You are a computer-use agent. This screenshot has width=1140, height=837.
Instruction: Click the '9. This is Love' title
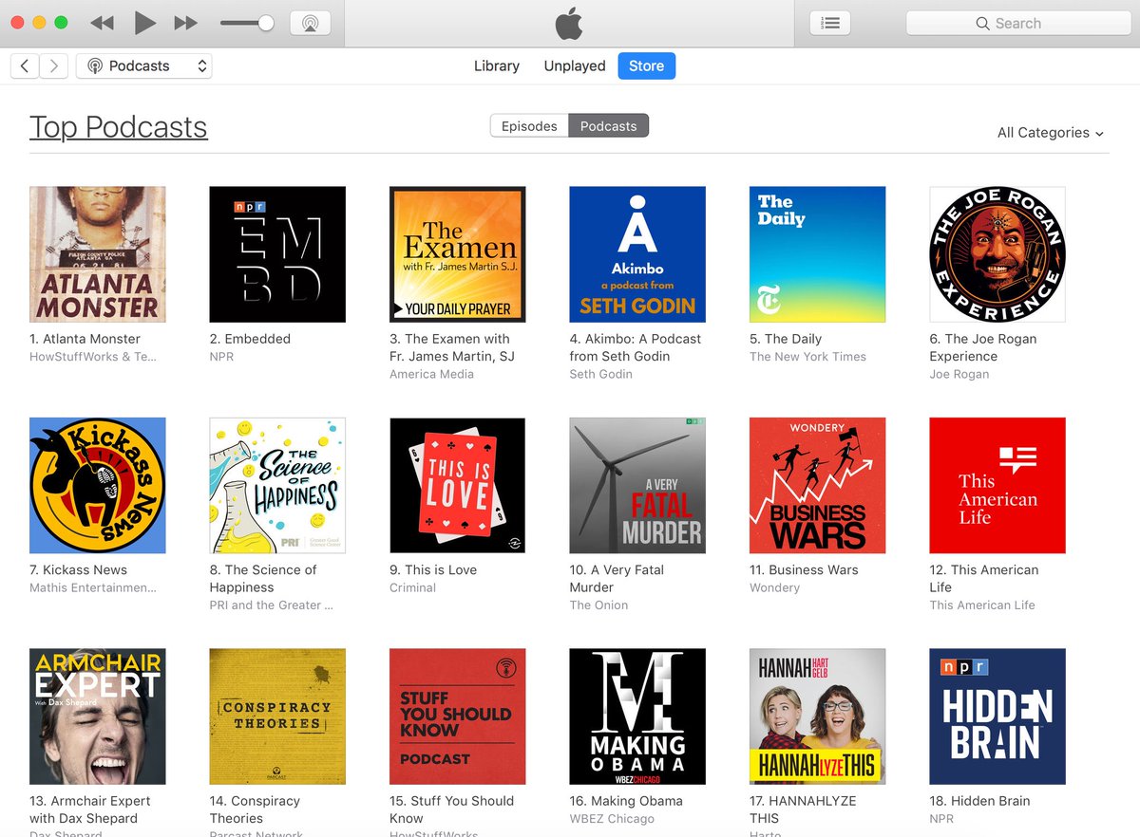[x=433, y=570]
